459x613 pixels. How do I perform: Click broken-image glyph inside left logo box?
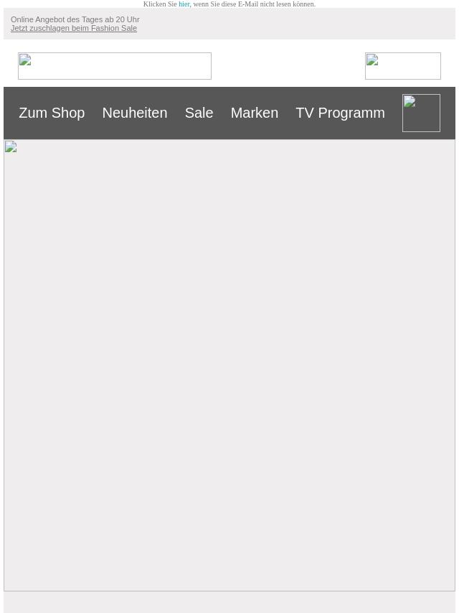coord(25,60)
